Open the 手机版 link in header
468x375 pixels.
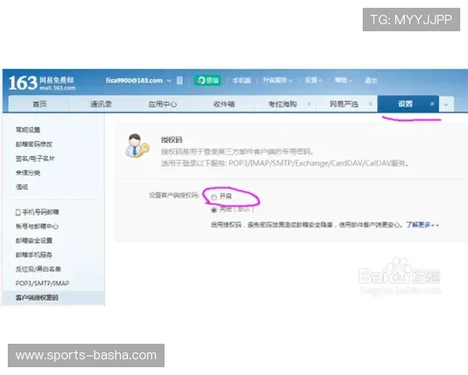[x=242, y=80]
